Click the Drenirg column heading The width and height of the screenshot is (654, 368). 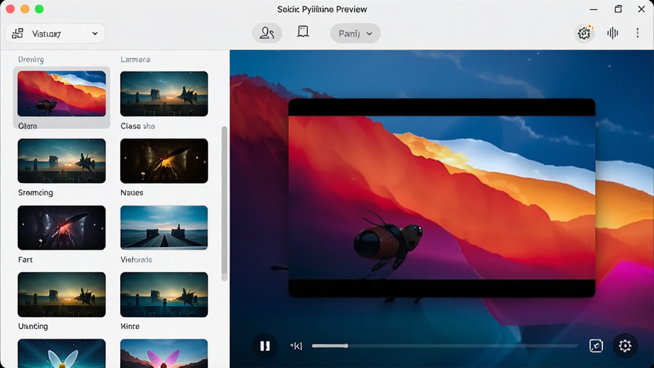[31, 59]
